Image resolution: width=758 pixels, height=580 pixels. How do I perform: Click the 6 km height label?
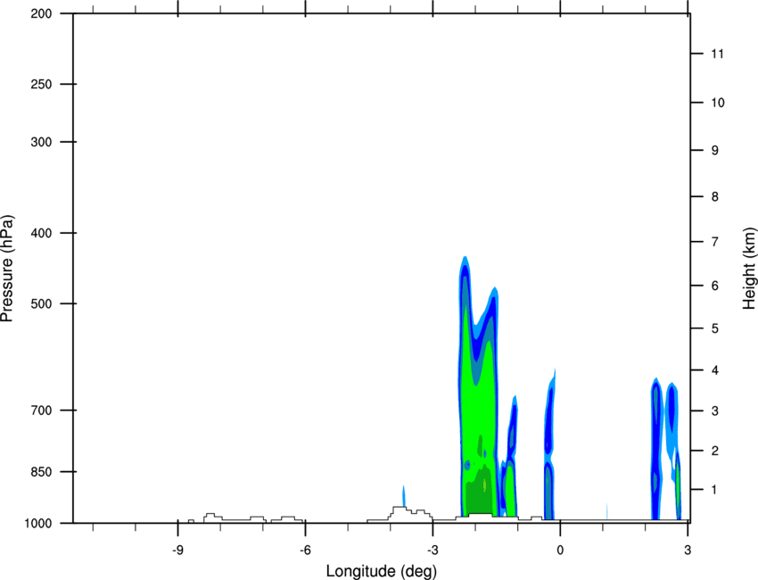[715, 286]
